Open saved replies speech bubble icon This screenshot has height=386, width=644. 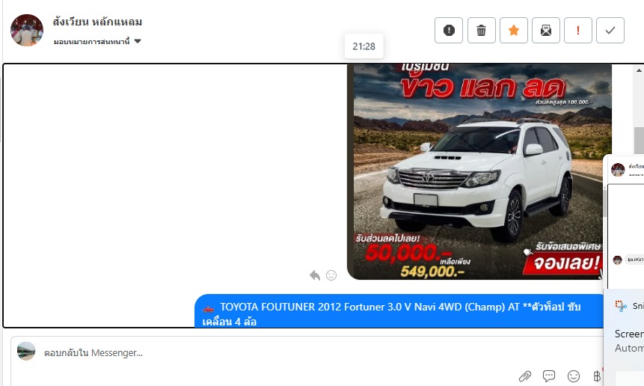tap(549, 376)
